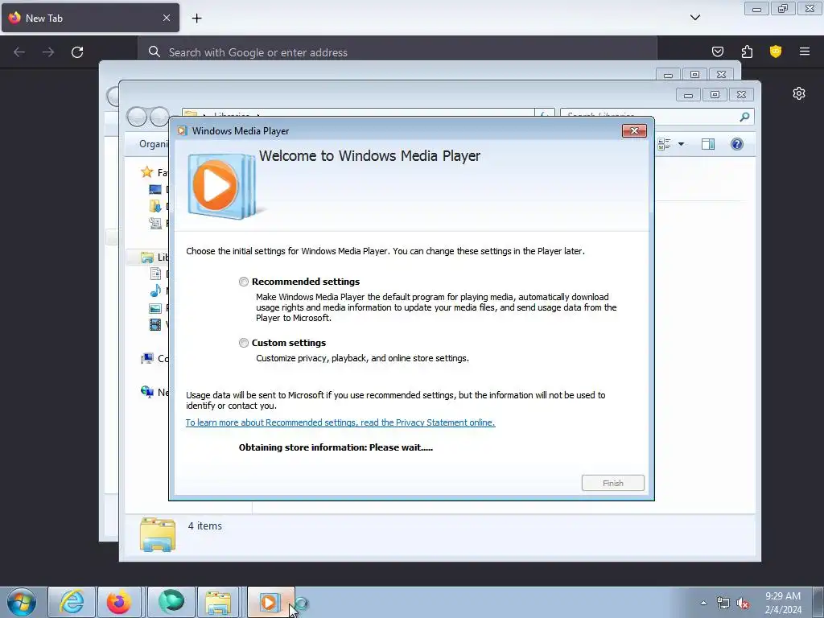This screenshot has height=618, width=824.
Task: Open the list all tabs chevron
Action: [x=695, y=18]
